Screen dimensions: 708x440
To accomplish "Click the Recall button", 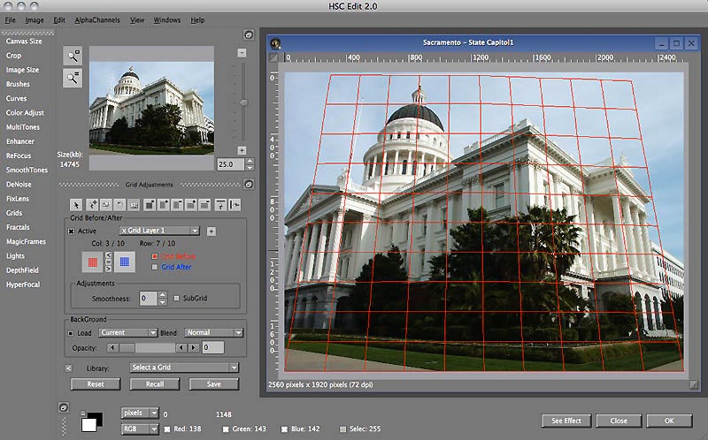I will [154, 384].
